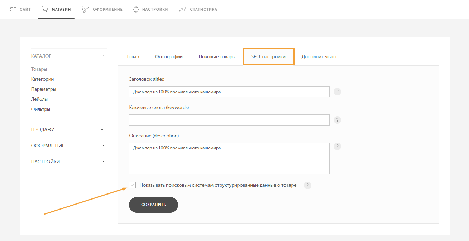Expand the Настройки sidebar section
The image size is (469, 241).
[x=102, y=162]
